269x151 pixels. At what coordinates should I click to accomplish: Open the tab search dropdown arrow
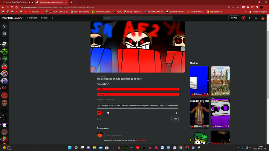(x=246, y=2)
